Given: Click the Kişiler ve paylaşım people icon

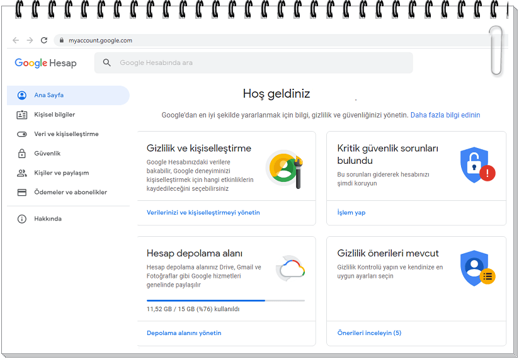Looking at the screenshot, I should 22,173.
